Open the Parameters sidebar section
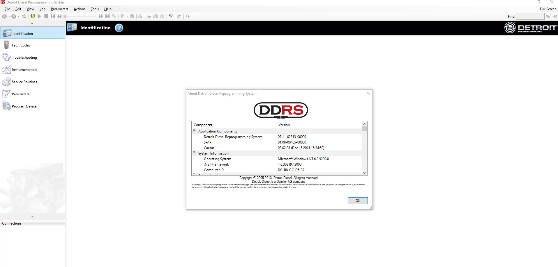 20,94
